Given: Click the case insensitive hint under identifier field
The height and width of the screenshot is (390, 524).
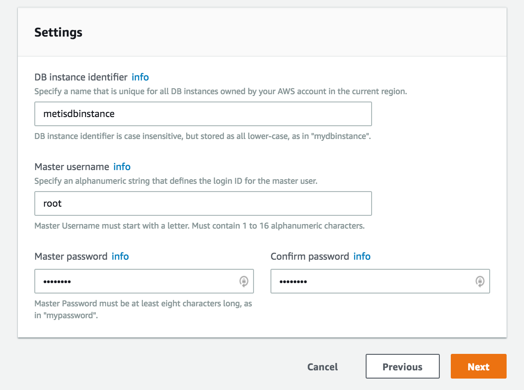Looking at the screenshot, I should click(x=202, y=137).
